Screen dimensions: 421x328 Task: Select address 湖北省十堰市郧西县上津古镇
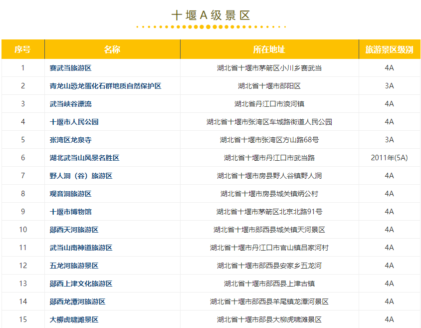[x=269, y=284]
